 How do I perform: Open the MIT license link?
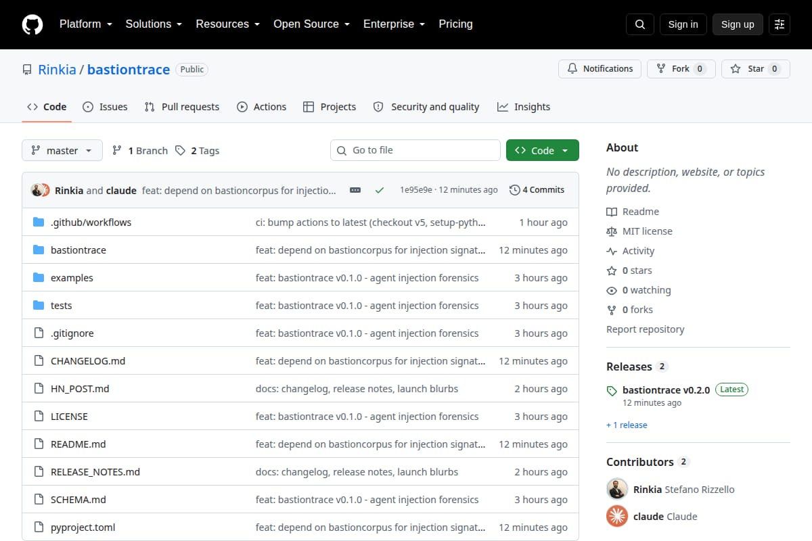pos(639,231)
